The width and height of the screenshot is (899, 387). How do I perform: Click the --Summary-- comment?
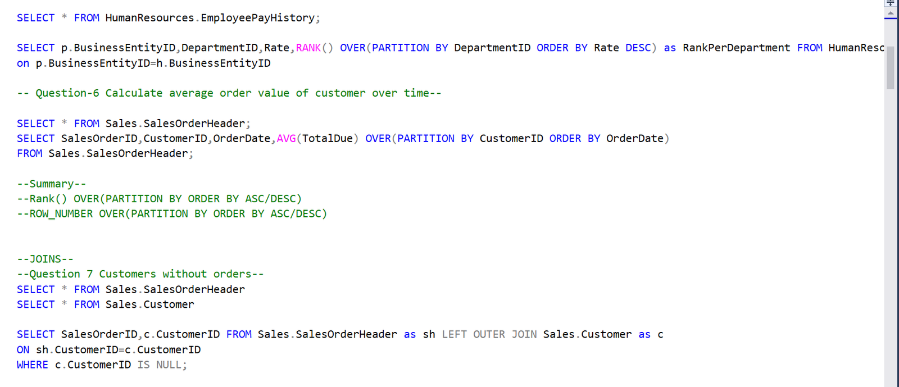pos(51,184)
